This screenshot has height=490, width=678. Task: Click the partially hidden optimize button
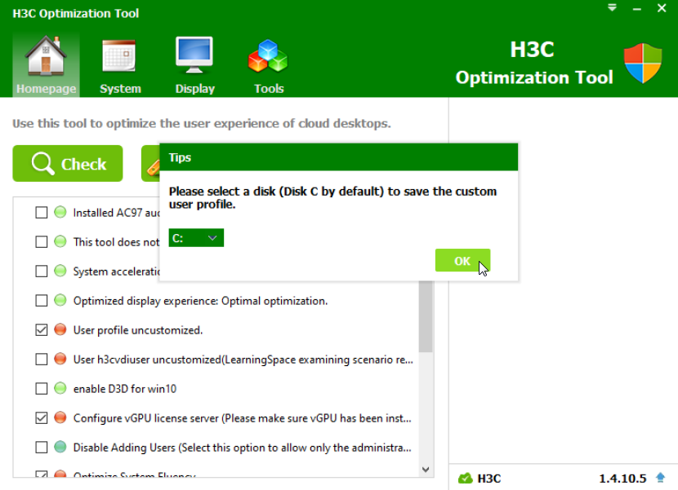coord(150,163)
